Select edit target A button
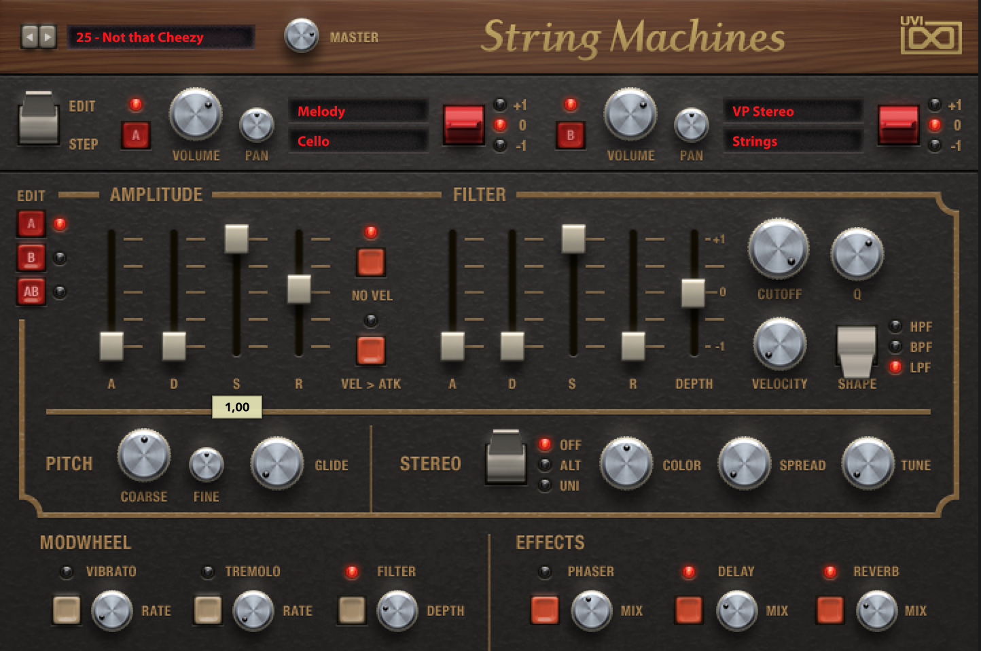981x651 pixels. [31, 224]
